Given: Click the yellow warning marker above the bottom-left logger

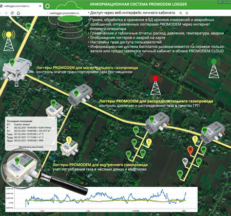Looking at the screenshot, I should [69, 140].
